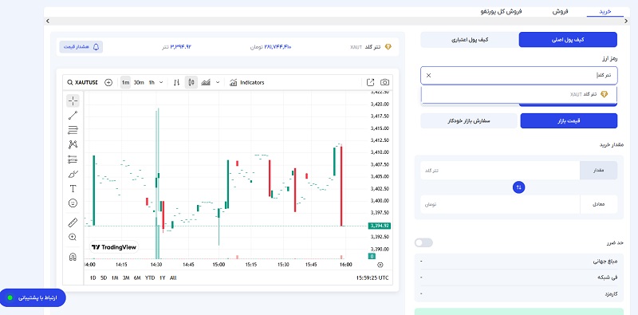The height and width of the screenshot is (315, 638).
Task: Expand the time interval dropdown arrow
Action: click(161, 83)
